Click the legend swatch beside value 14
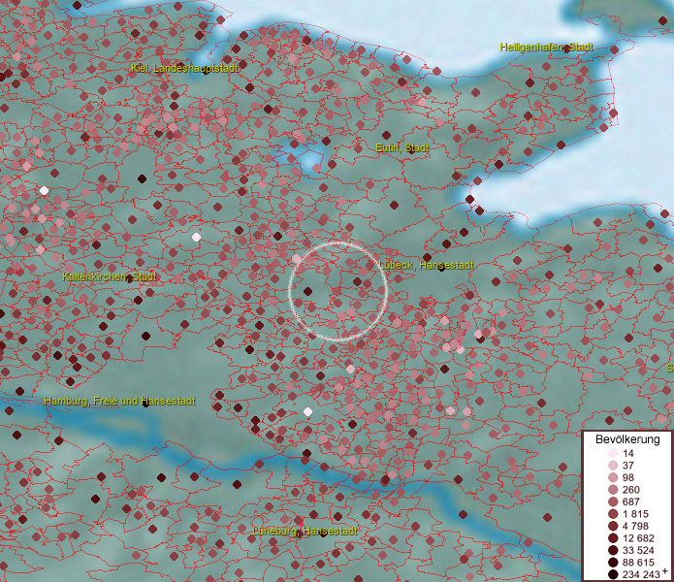Screen dimensions: 674x582 point(613,453)
